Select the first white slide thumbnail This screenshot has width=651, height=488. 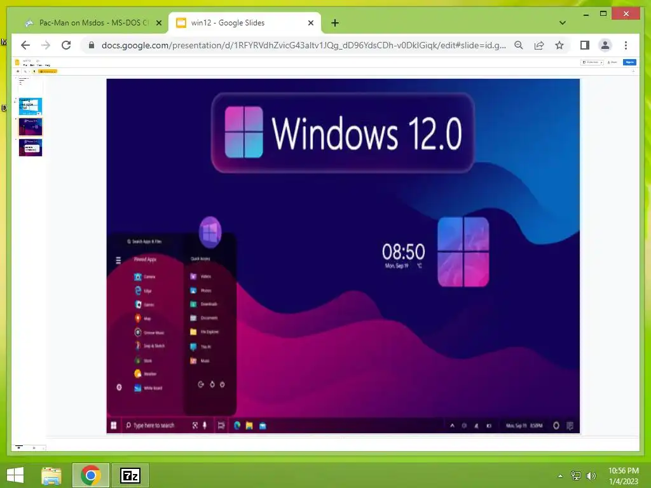(31, 85)
